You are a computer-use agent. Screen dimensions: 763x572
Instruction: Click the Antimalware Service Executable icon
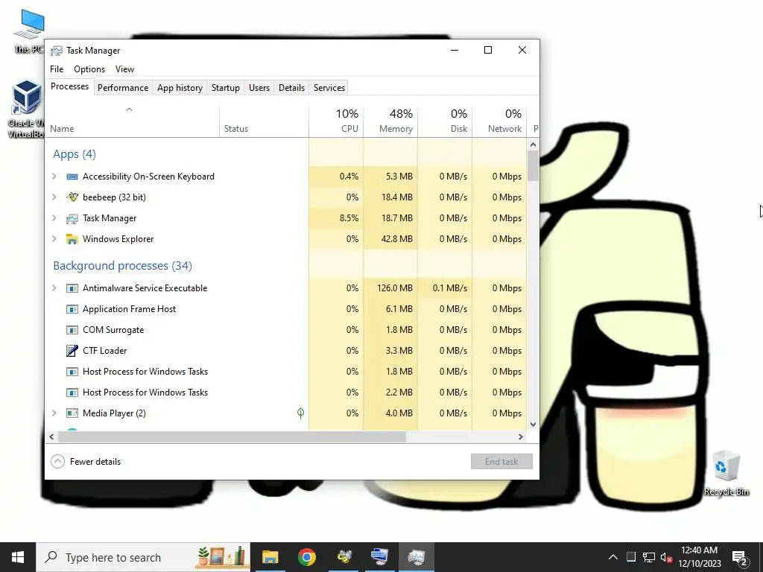[72, 288]
